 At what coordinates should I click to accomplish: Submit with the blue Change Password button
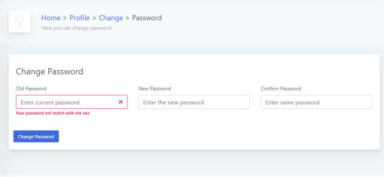coord(36,136)
